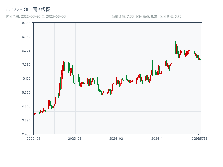Click the range high label 区间高点: 8.61
The image size is (223, 167).
(147, 16)
